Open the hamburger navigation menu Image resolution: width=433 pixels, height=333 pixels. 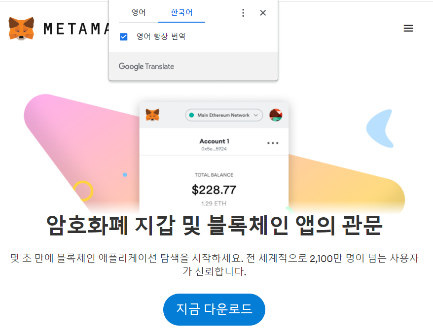408,28
